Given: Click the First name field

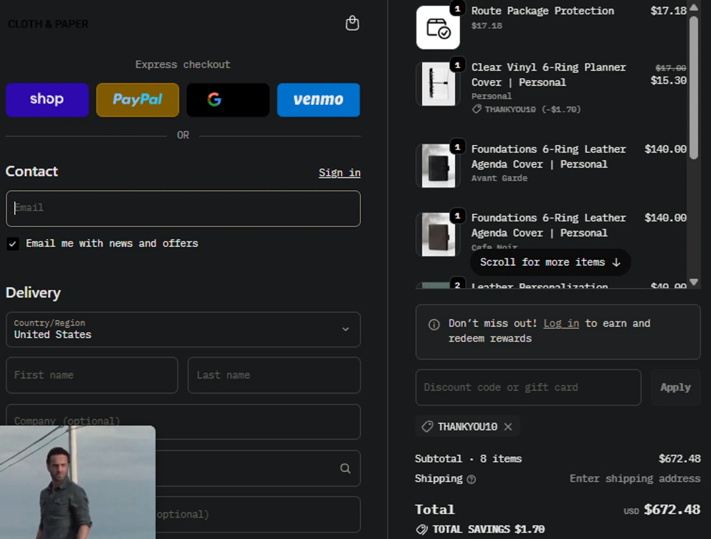Looking at the screenshot, I should (92, 375).
